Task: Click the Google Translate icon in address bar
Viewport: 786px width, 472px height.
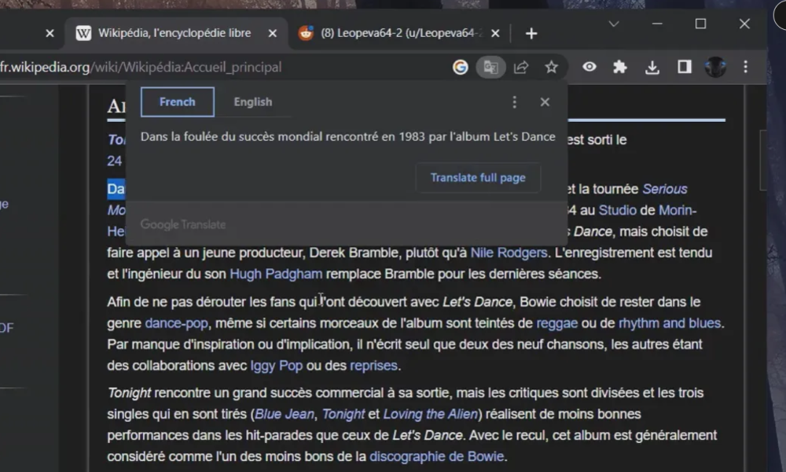Action: pyautogui.click(x=490, y=68)
